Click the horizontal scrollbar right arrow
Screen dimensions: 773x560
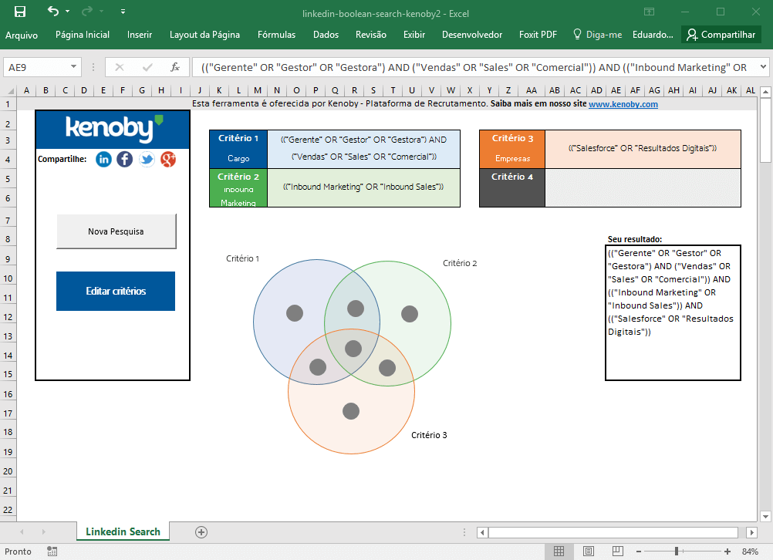coord(751,532)
